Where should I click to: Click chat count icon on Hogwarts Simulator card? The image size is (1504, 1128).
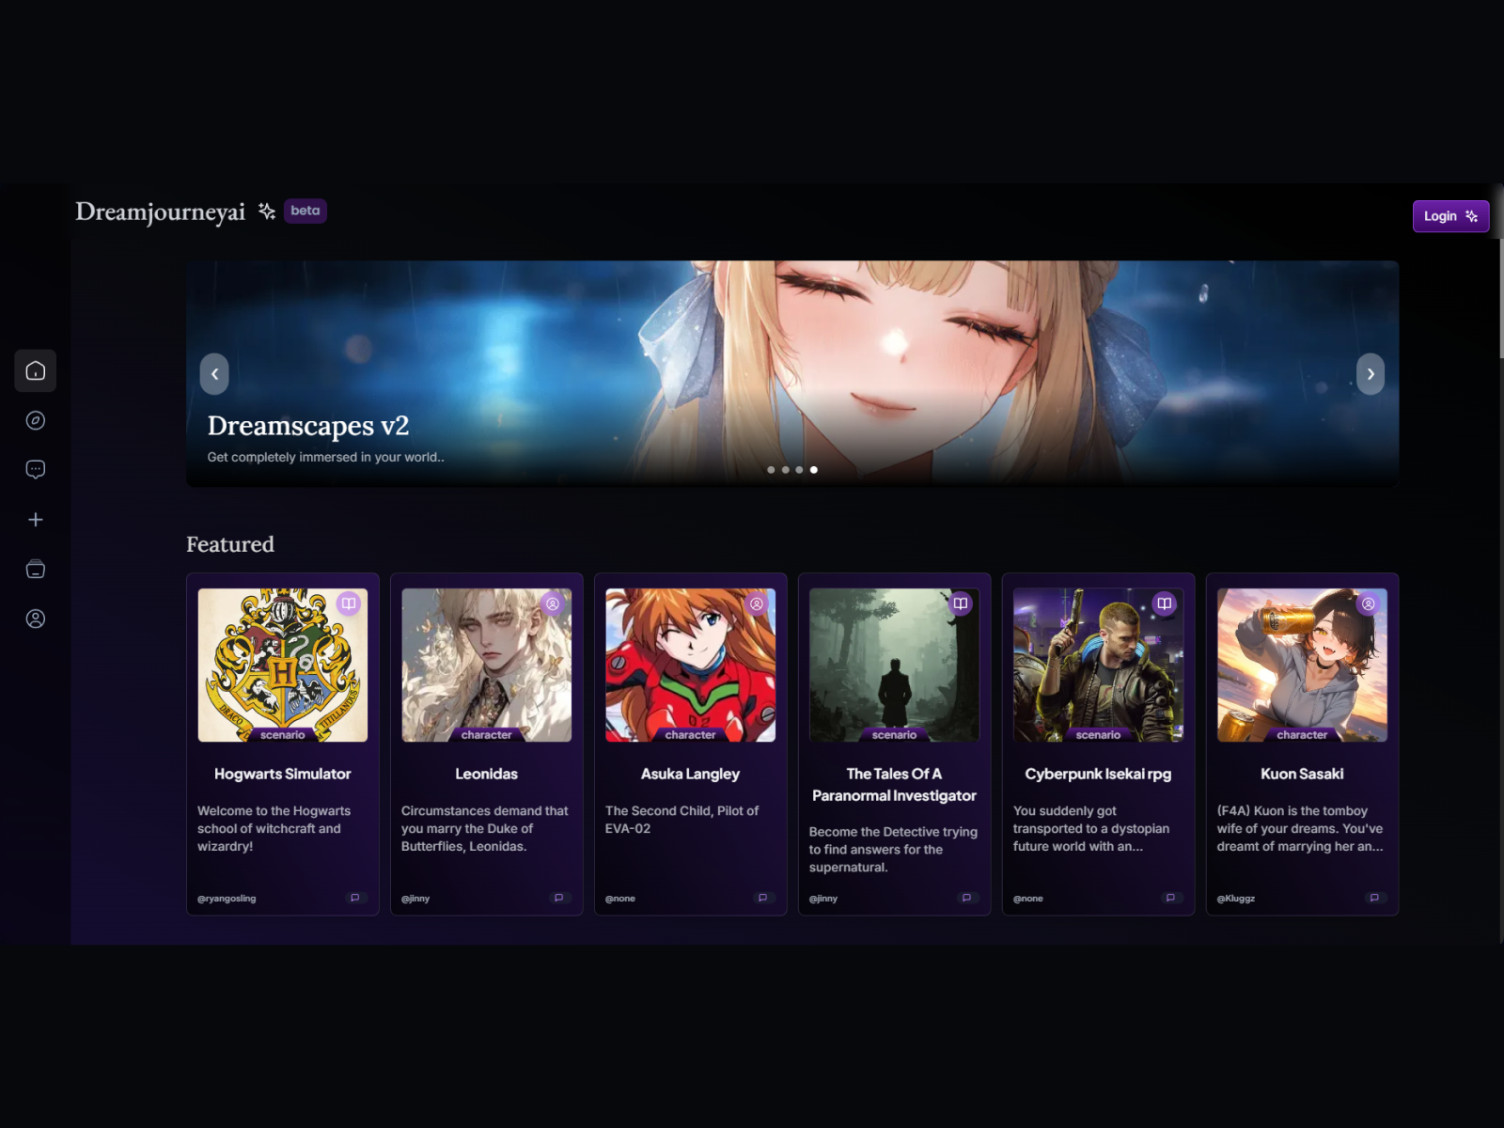click(x=355, y=898)
